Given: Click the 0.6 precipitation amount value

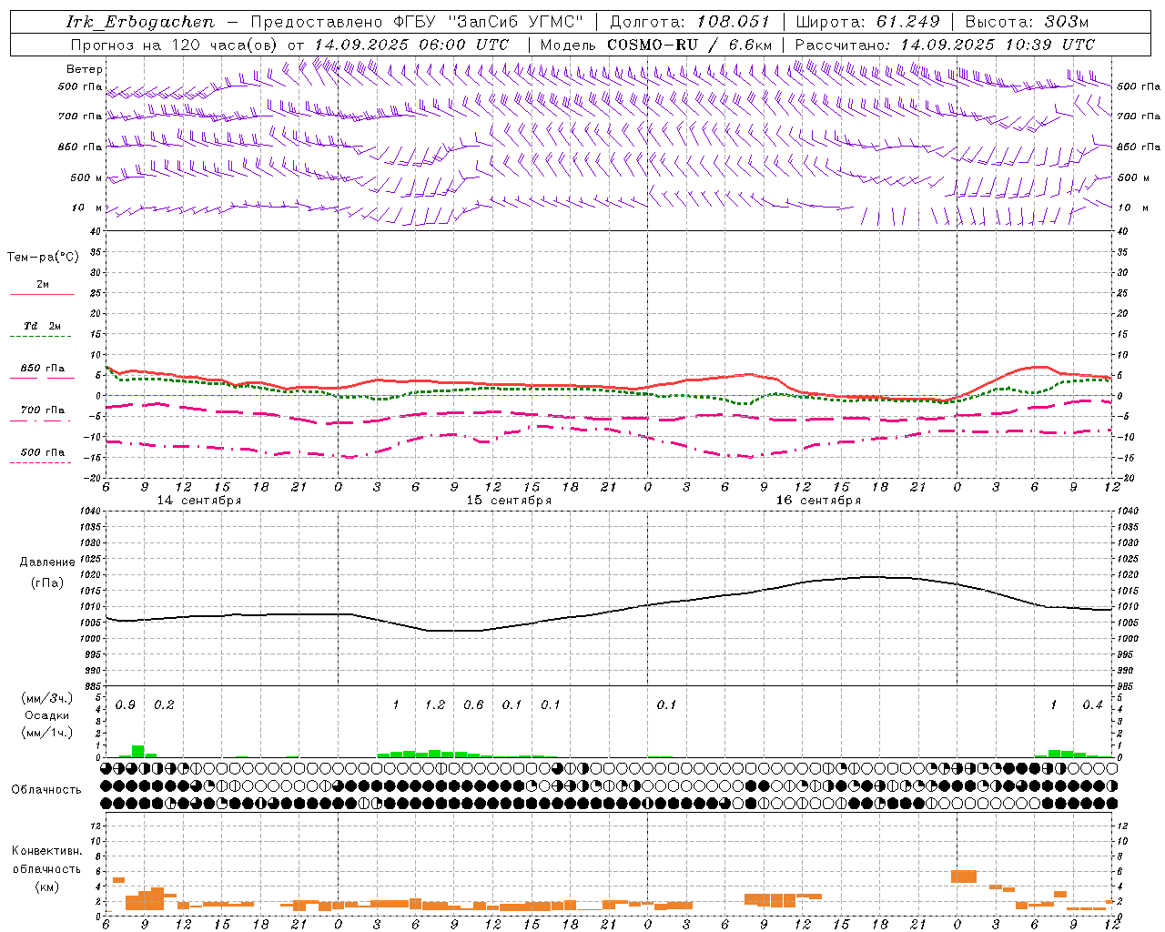Looking at the screenshot, I should [x=473, y=704].
